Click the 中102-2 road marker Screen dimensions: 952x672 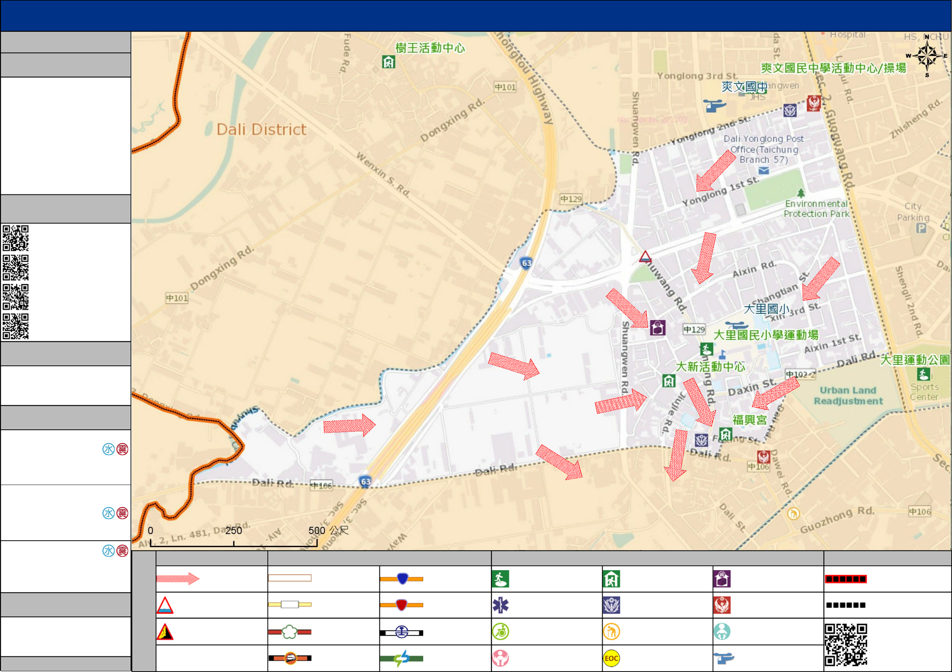801,374
